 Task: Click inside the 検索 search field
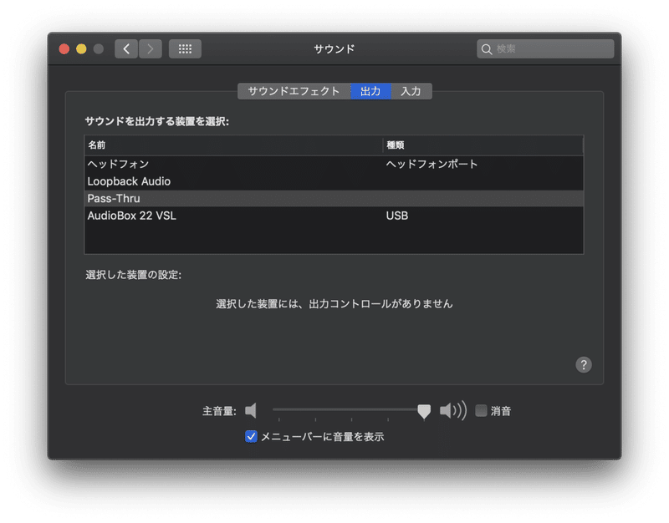544,48
